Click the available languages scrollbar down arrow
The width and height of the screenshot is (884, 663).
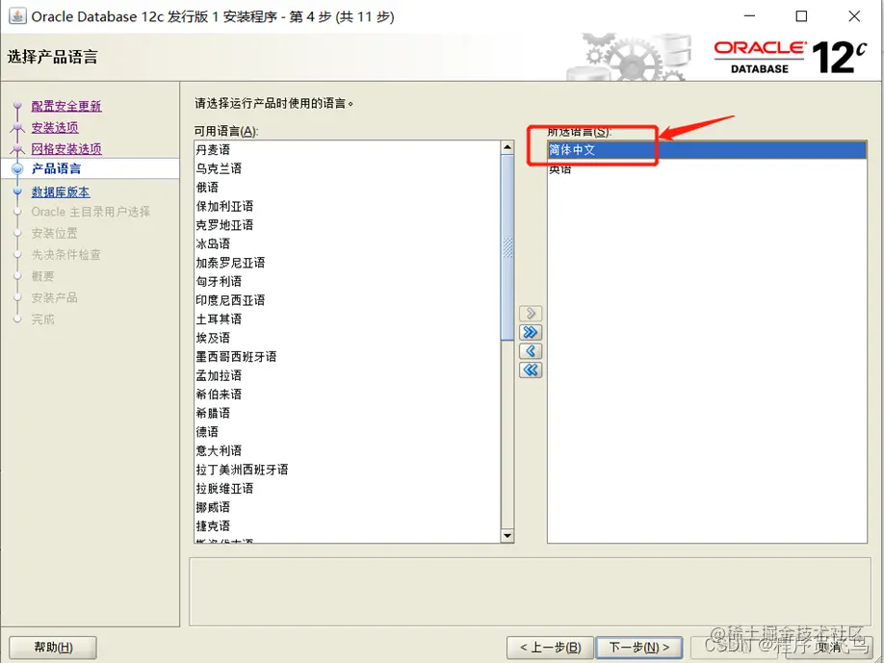point(507,536)
